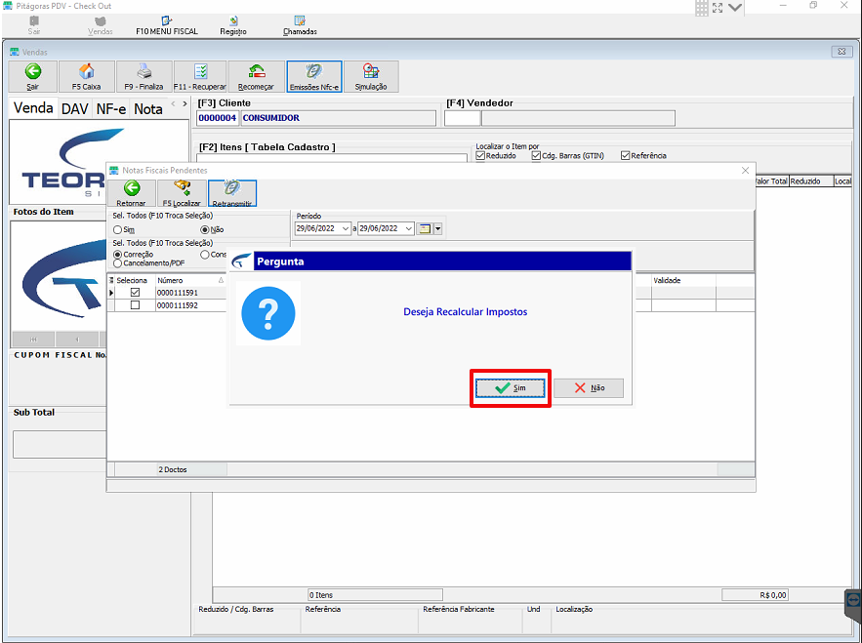
Task: Click the 0 Itens counter field
Action: [375, 594]
